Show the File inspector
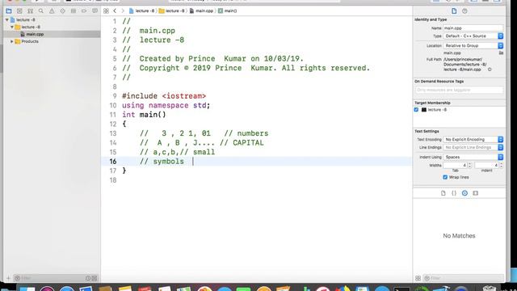The height and width of the screenshot is (291, 517). 454,11
